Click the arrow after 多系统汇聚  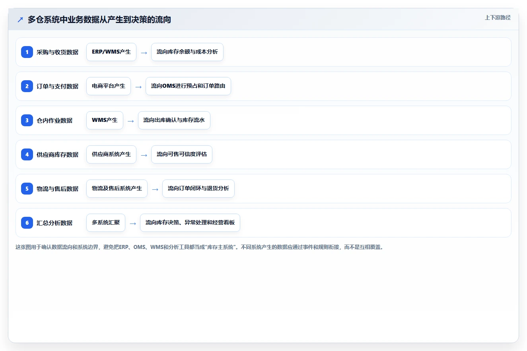tap(133, 223)
